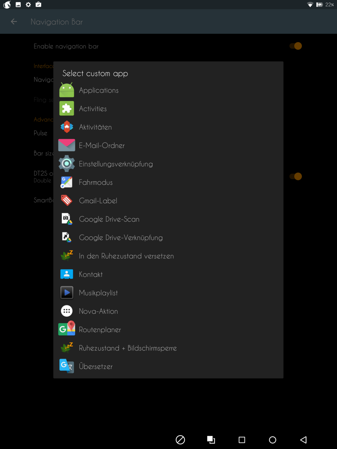
Task: Toggle the Enable navigation bar switch
Action: click(296, 46)
